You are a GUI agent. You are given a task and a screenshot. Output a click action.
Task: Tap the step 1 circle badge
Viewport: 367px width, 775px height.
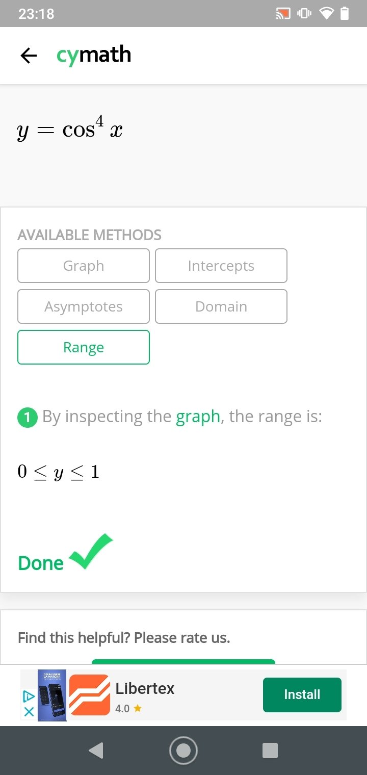point(28,418)
